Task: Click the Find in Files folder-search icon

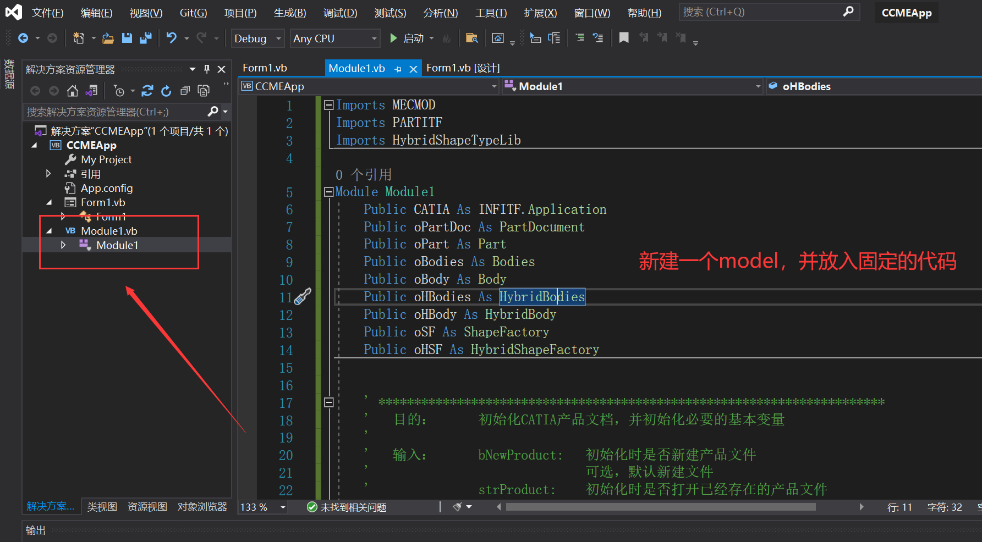Action: [x=471, y=38]
